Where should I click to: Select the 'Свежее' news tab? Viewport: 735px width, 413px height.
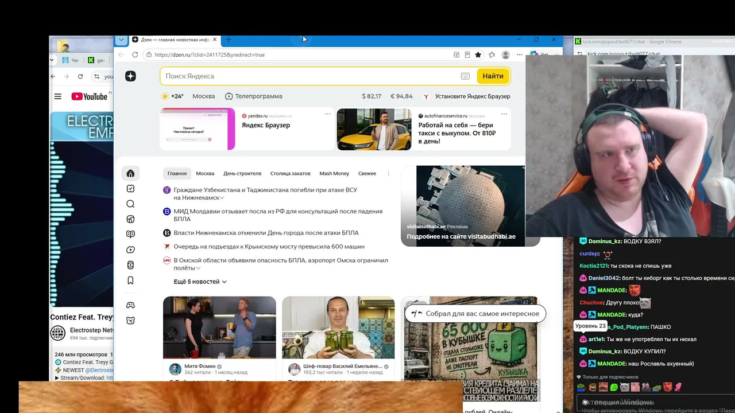point(367,173)
